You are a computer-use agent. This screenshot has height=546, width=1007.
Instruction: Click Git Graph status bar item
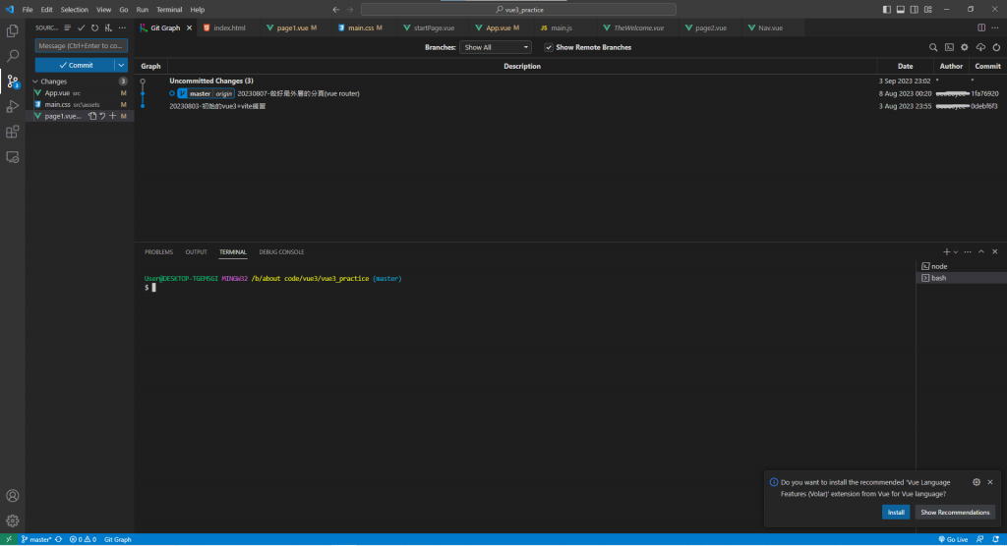[118, 539]
